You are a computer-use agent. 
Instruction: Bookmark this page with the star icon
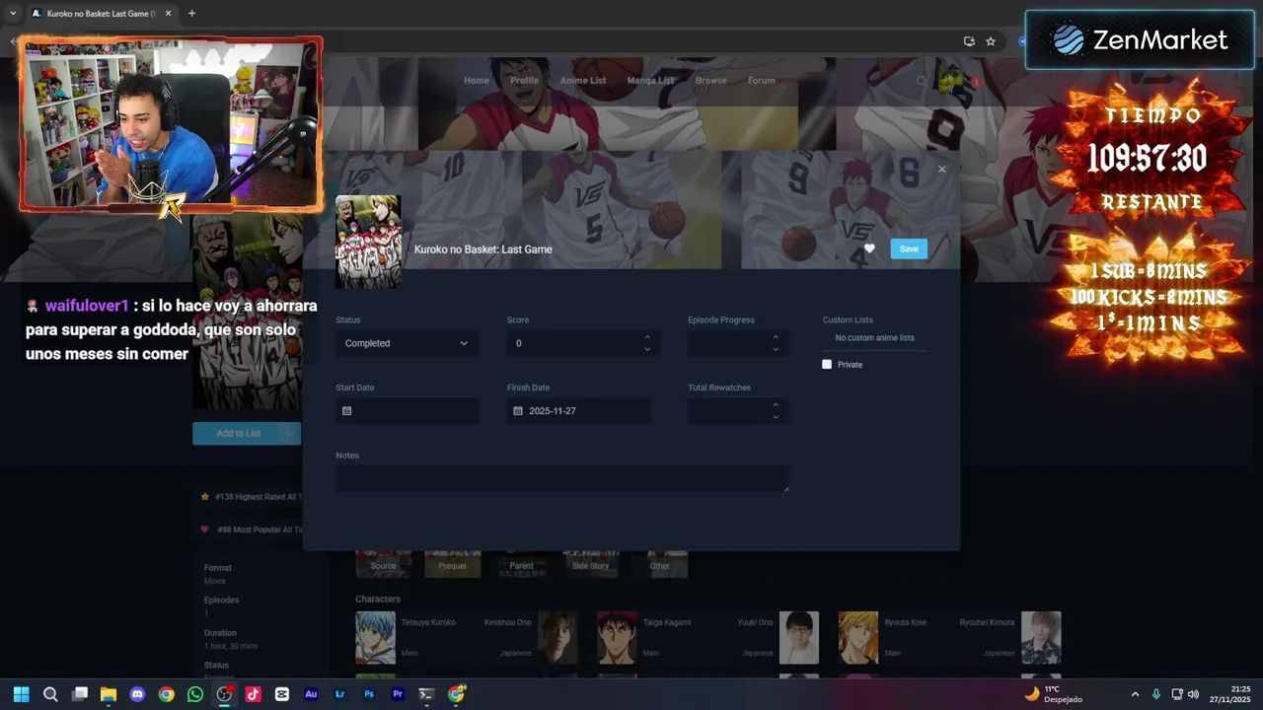point(991,41)
